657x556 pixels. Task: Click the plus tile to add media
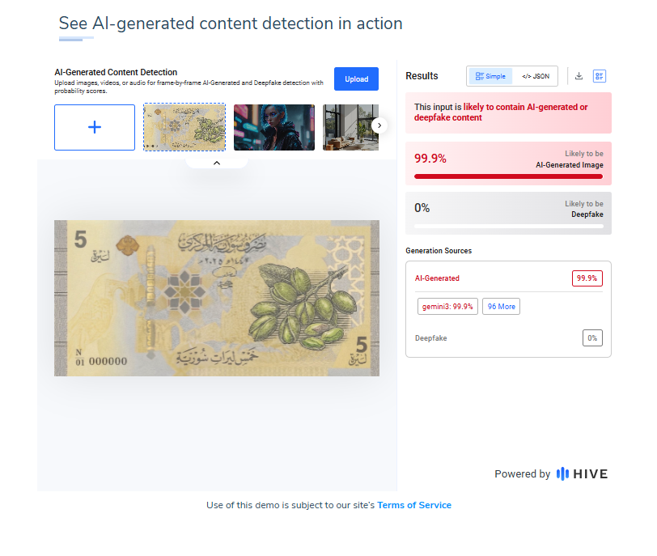(x=95, y=127)
